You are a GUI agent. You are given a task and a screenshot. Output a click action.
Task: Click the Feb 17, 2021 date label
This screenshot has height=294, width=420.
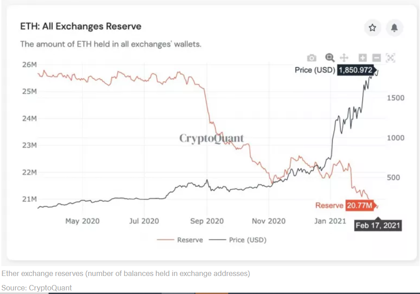[378, 226]
